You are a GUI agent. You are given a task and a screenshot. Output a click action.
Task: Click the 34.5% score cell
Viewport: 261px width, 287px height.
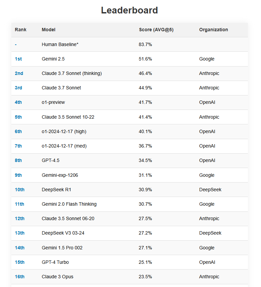tap(145, 161)
